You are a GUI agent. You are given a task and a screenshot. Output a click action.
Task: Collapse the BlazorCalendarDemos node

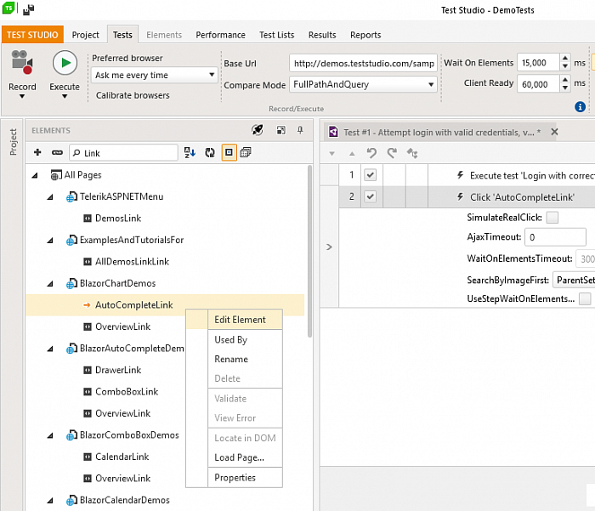50,500
